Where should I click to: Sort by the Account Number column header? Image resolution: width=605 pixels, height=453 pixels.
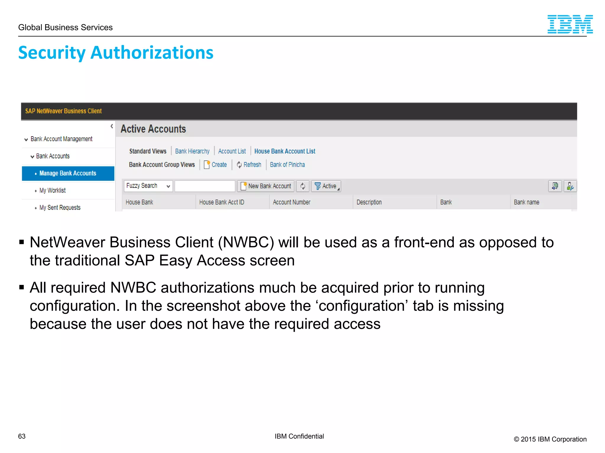tap(311, 202)
